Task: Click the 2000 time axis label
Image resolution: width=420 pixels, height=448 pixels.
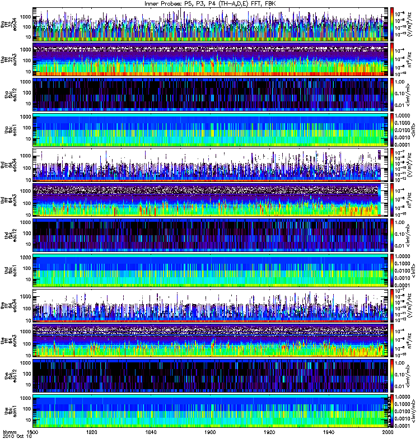Action: point(388,432)
